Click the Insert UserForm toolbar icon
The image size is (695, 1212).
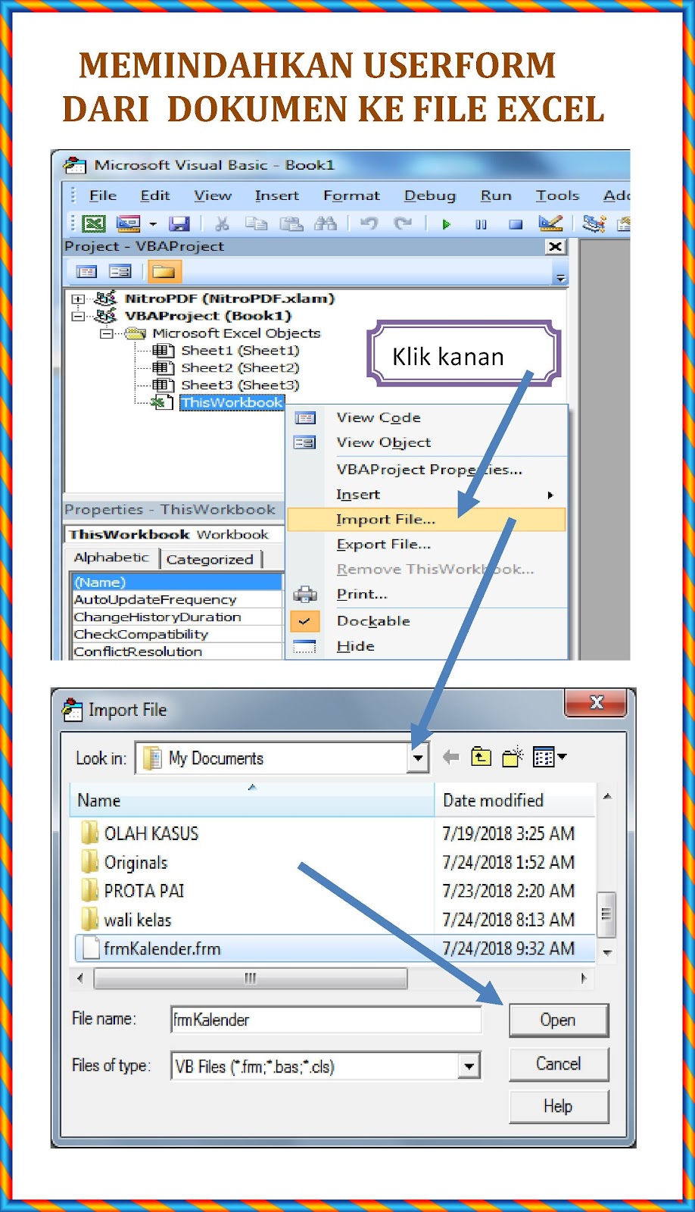(x=128, y=223)
